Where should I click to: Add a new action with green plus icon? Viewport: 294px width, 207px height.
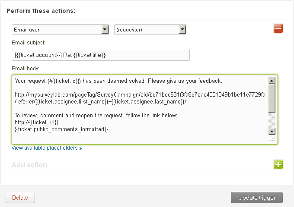278,164
